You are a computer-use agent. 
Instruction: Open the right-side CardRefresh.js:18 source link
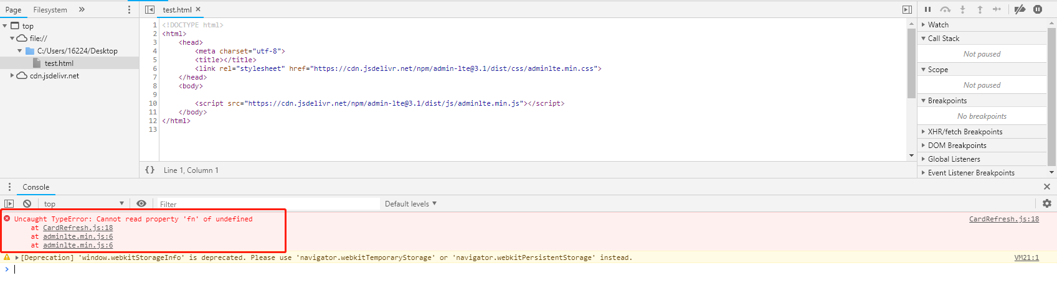(x=1004, y=219)
